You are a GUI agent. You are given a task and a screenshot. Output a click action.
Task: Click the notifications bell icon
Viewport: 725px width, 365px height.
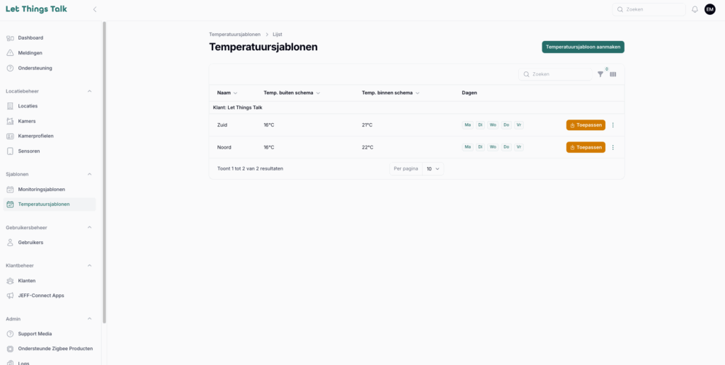click(695, 10)
